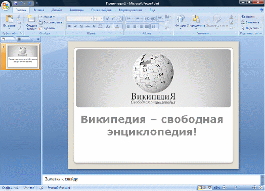Redo the last action

[x=29, y=3]
